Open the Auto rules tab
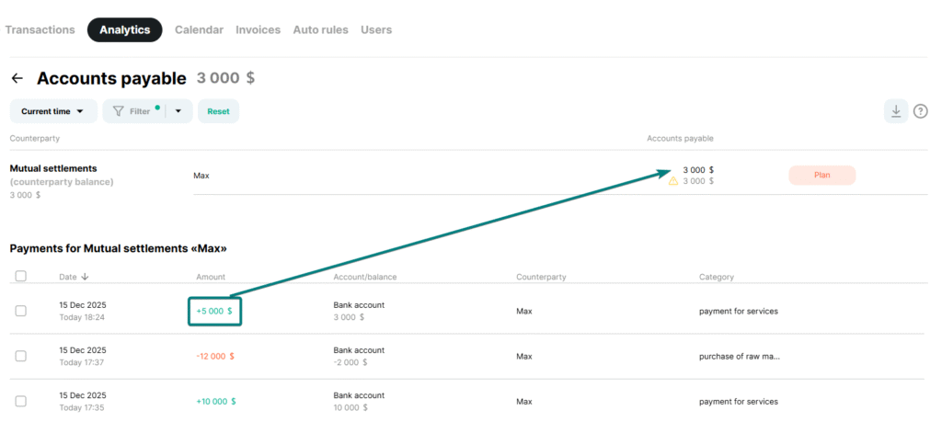Image resolution: width=942 pixels, height=422 pixels. (320, 29)
